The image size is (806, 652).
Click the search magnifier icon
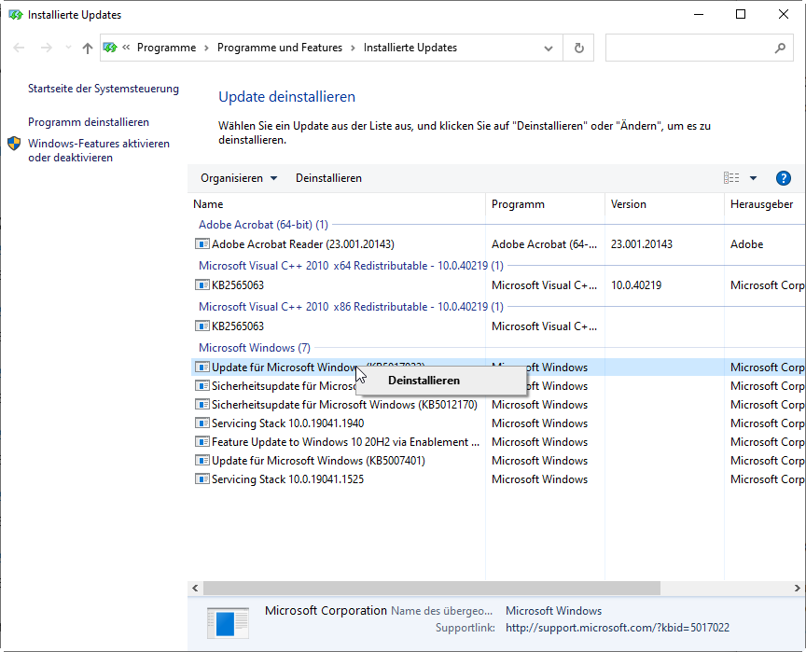(x=780, y=48)
